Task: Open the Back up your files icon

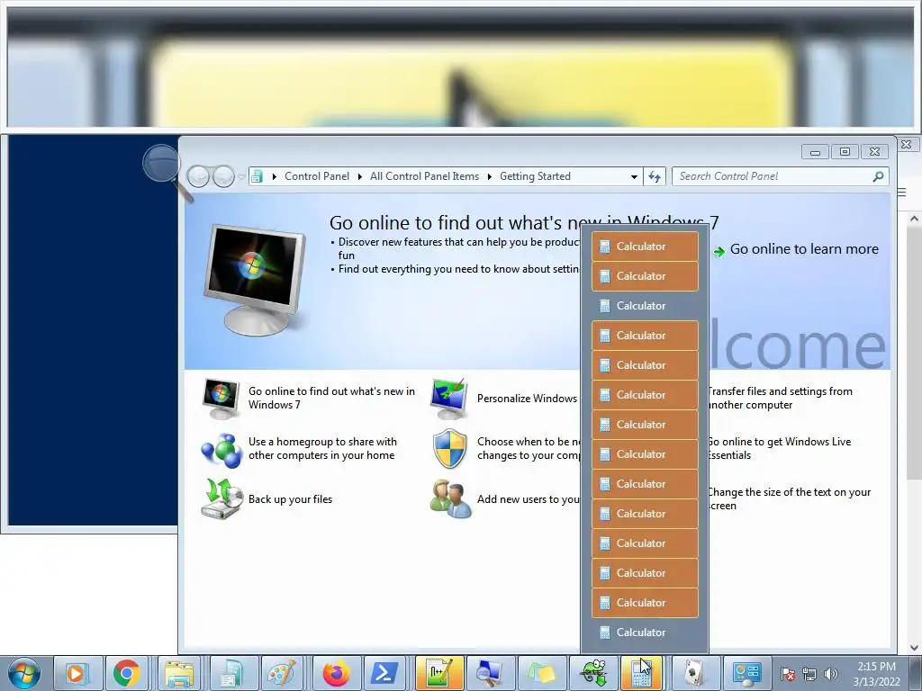Action: (222, 498)
